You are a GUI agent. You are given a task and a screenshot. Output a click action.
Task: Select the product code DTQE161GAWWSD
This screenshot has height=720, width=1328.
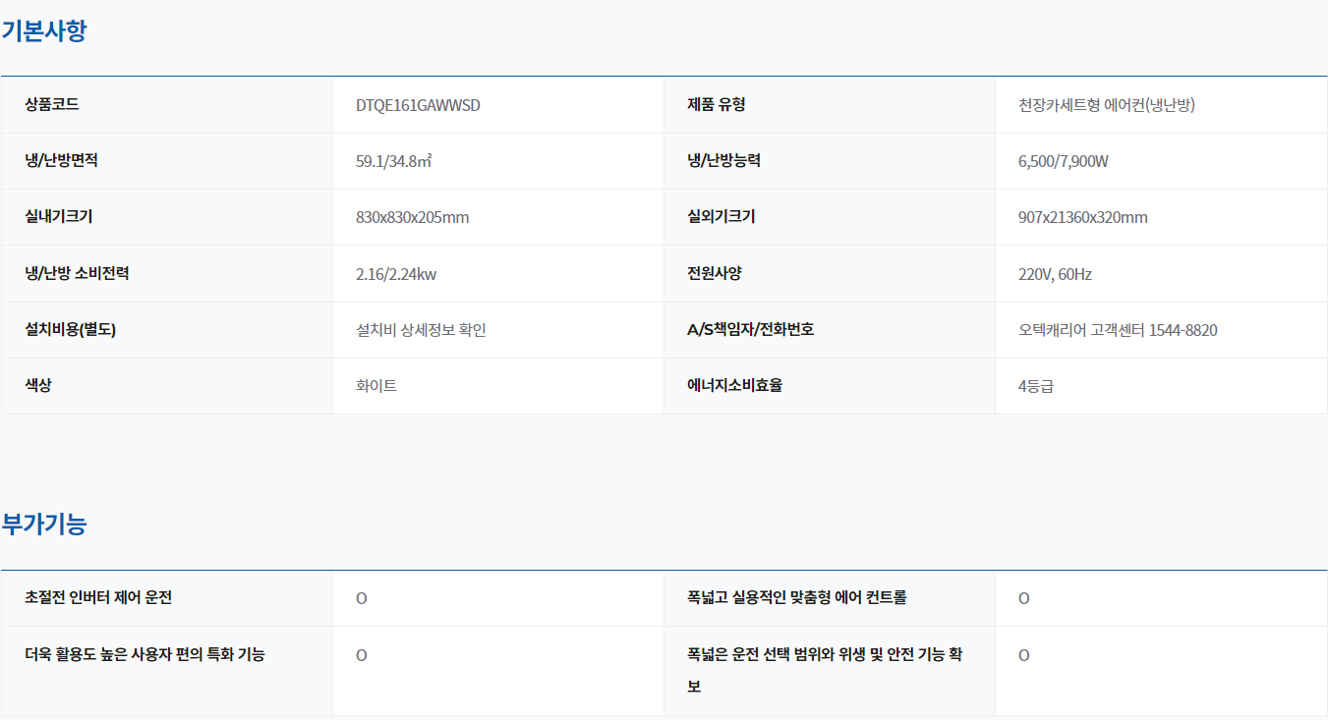coord(418,105)
